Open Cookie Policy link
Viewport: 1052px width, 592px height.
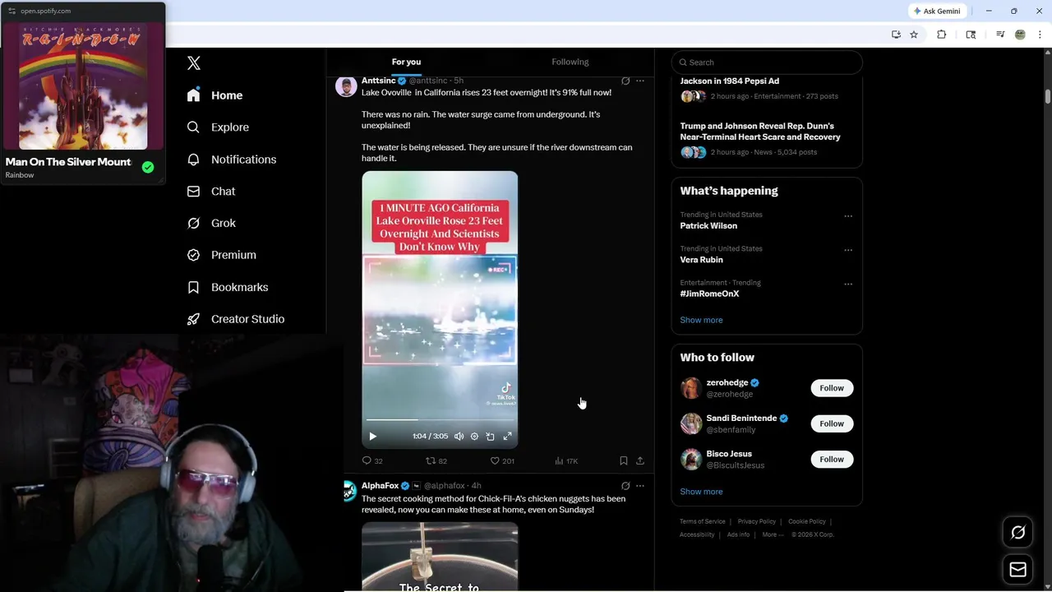coord(807,521)
